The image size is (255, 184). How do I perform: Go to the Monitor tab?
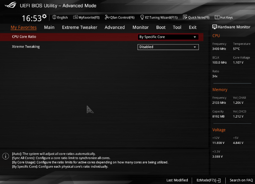pyautogui.click(x=140, y=27)
